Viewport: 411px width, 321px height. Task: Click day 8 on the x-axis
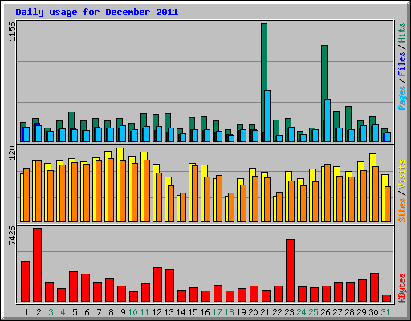tap(111, 312)
